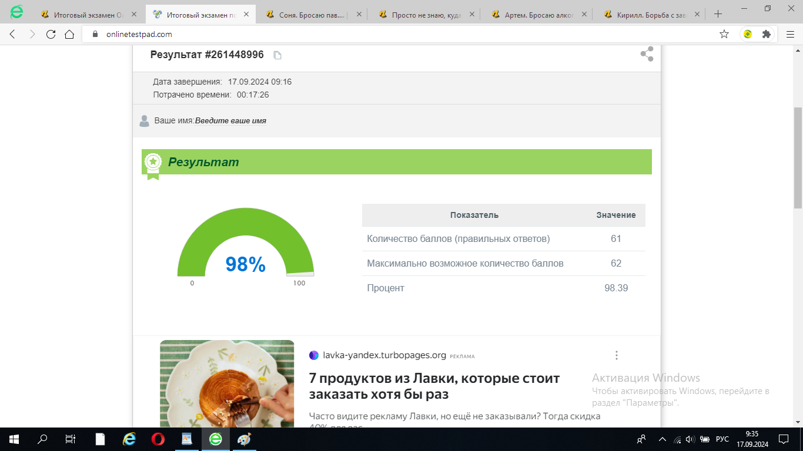Reload the page with refresh icon
The image size is (803, 451).
point(51,34)
